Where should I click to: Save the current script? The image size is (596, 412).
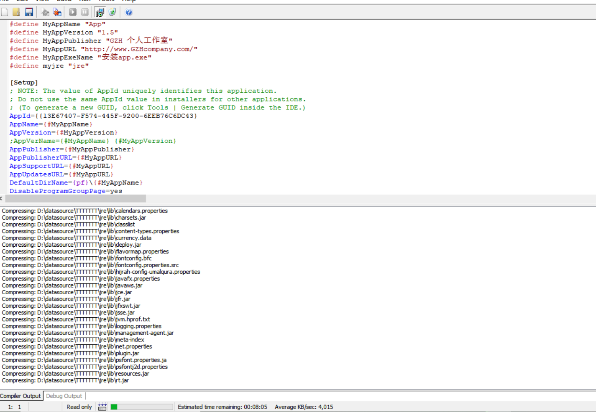coord(29,12)
